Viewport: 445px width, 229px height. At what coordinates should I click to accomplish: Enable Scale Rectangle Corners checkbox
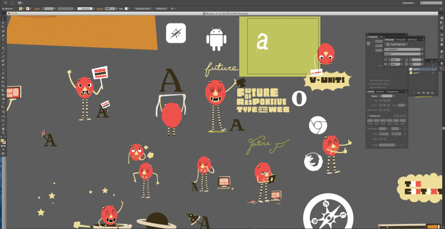point(368,80)
